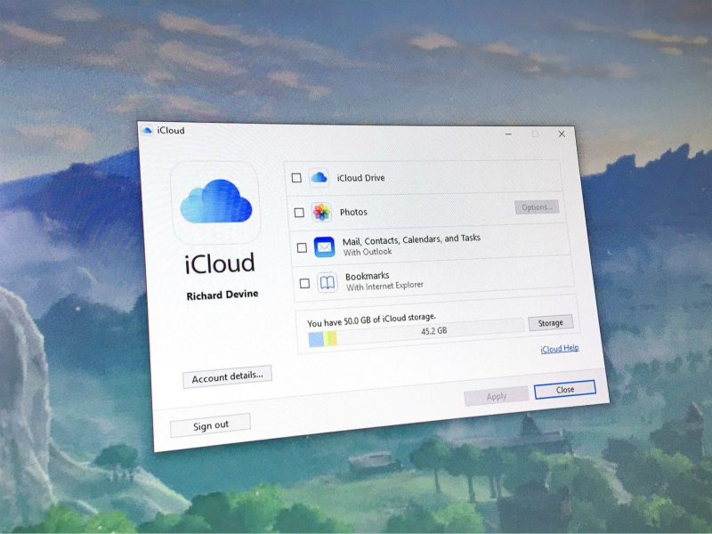
Task: Minimize the iCloud window
Action: coord(508,134)
